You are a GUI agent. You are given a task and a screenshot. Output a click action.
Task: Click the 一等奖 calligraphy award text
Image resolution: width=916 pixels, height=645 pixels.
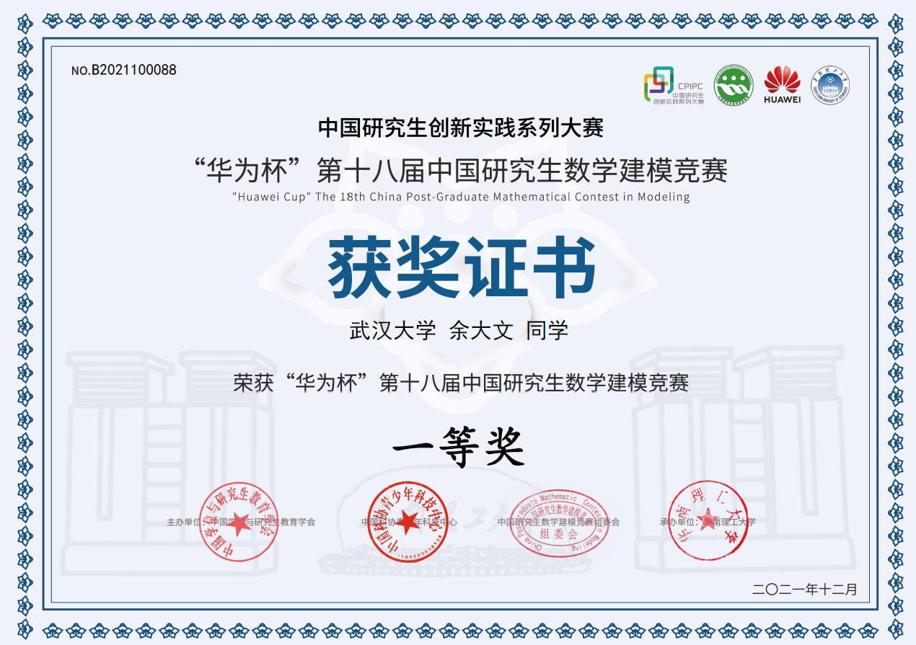tap(458, 445)
